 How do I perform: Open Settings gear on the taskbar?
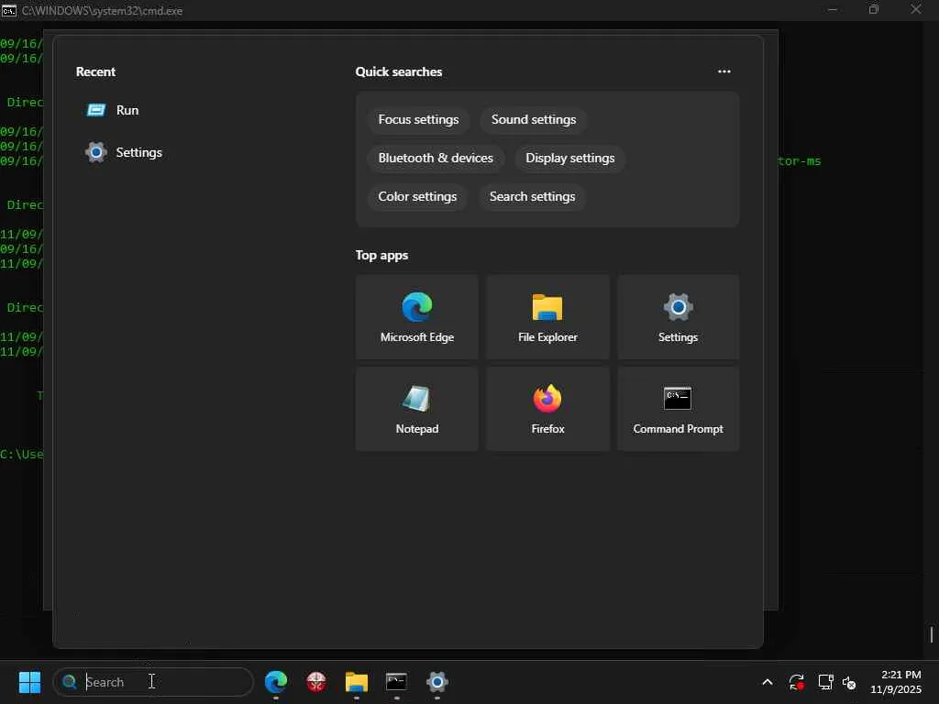[437, 682]
